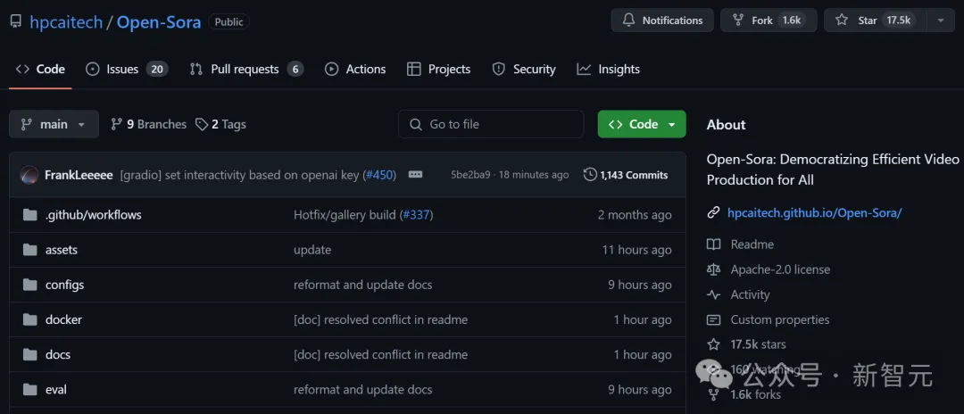Click the license scale icon
This screenshot has height=414, width=964.
click(x=714, y=269)
